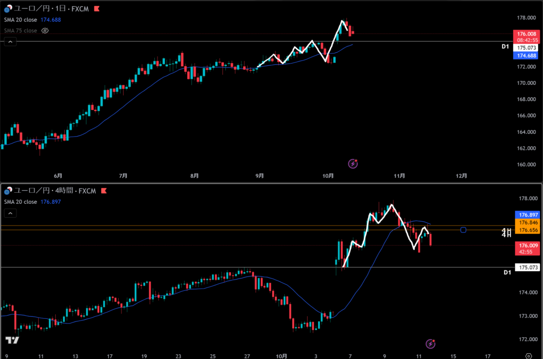Click the EUR/JPY currency flag icon on 4-hour chart
Viewport: 543px width, 359px height.
8,191
